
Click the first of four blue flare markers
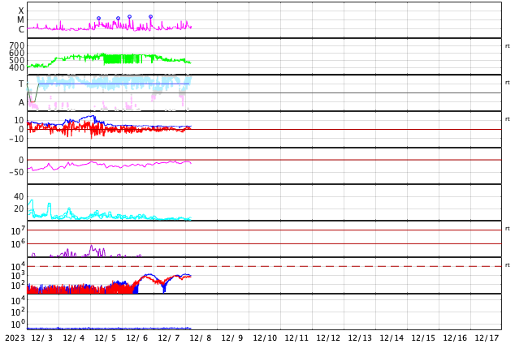(98, 19)
